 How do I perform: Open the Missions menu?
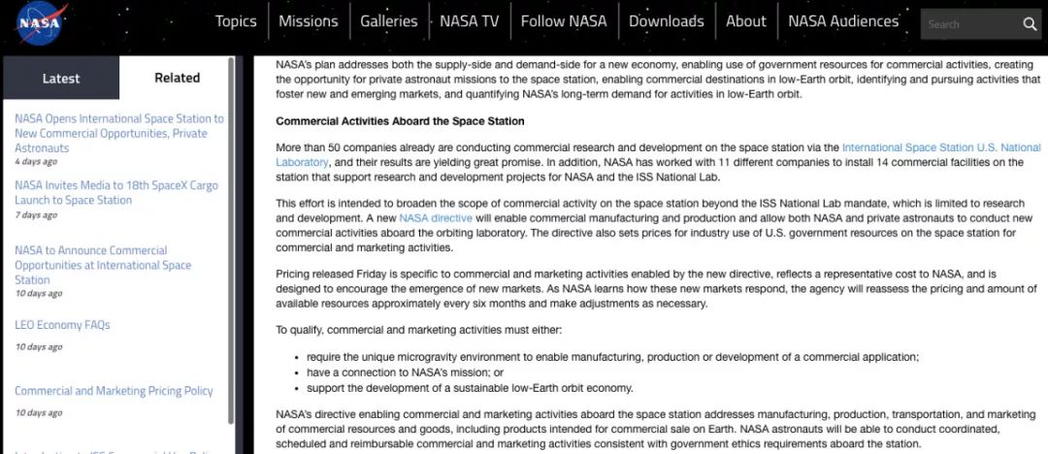(309, 21)
